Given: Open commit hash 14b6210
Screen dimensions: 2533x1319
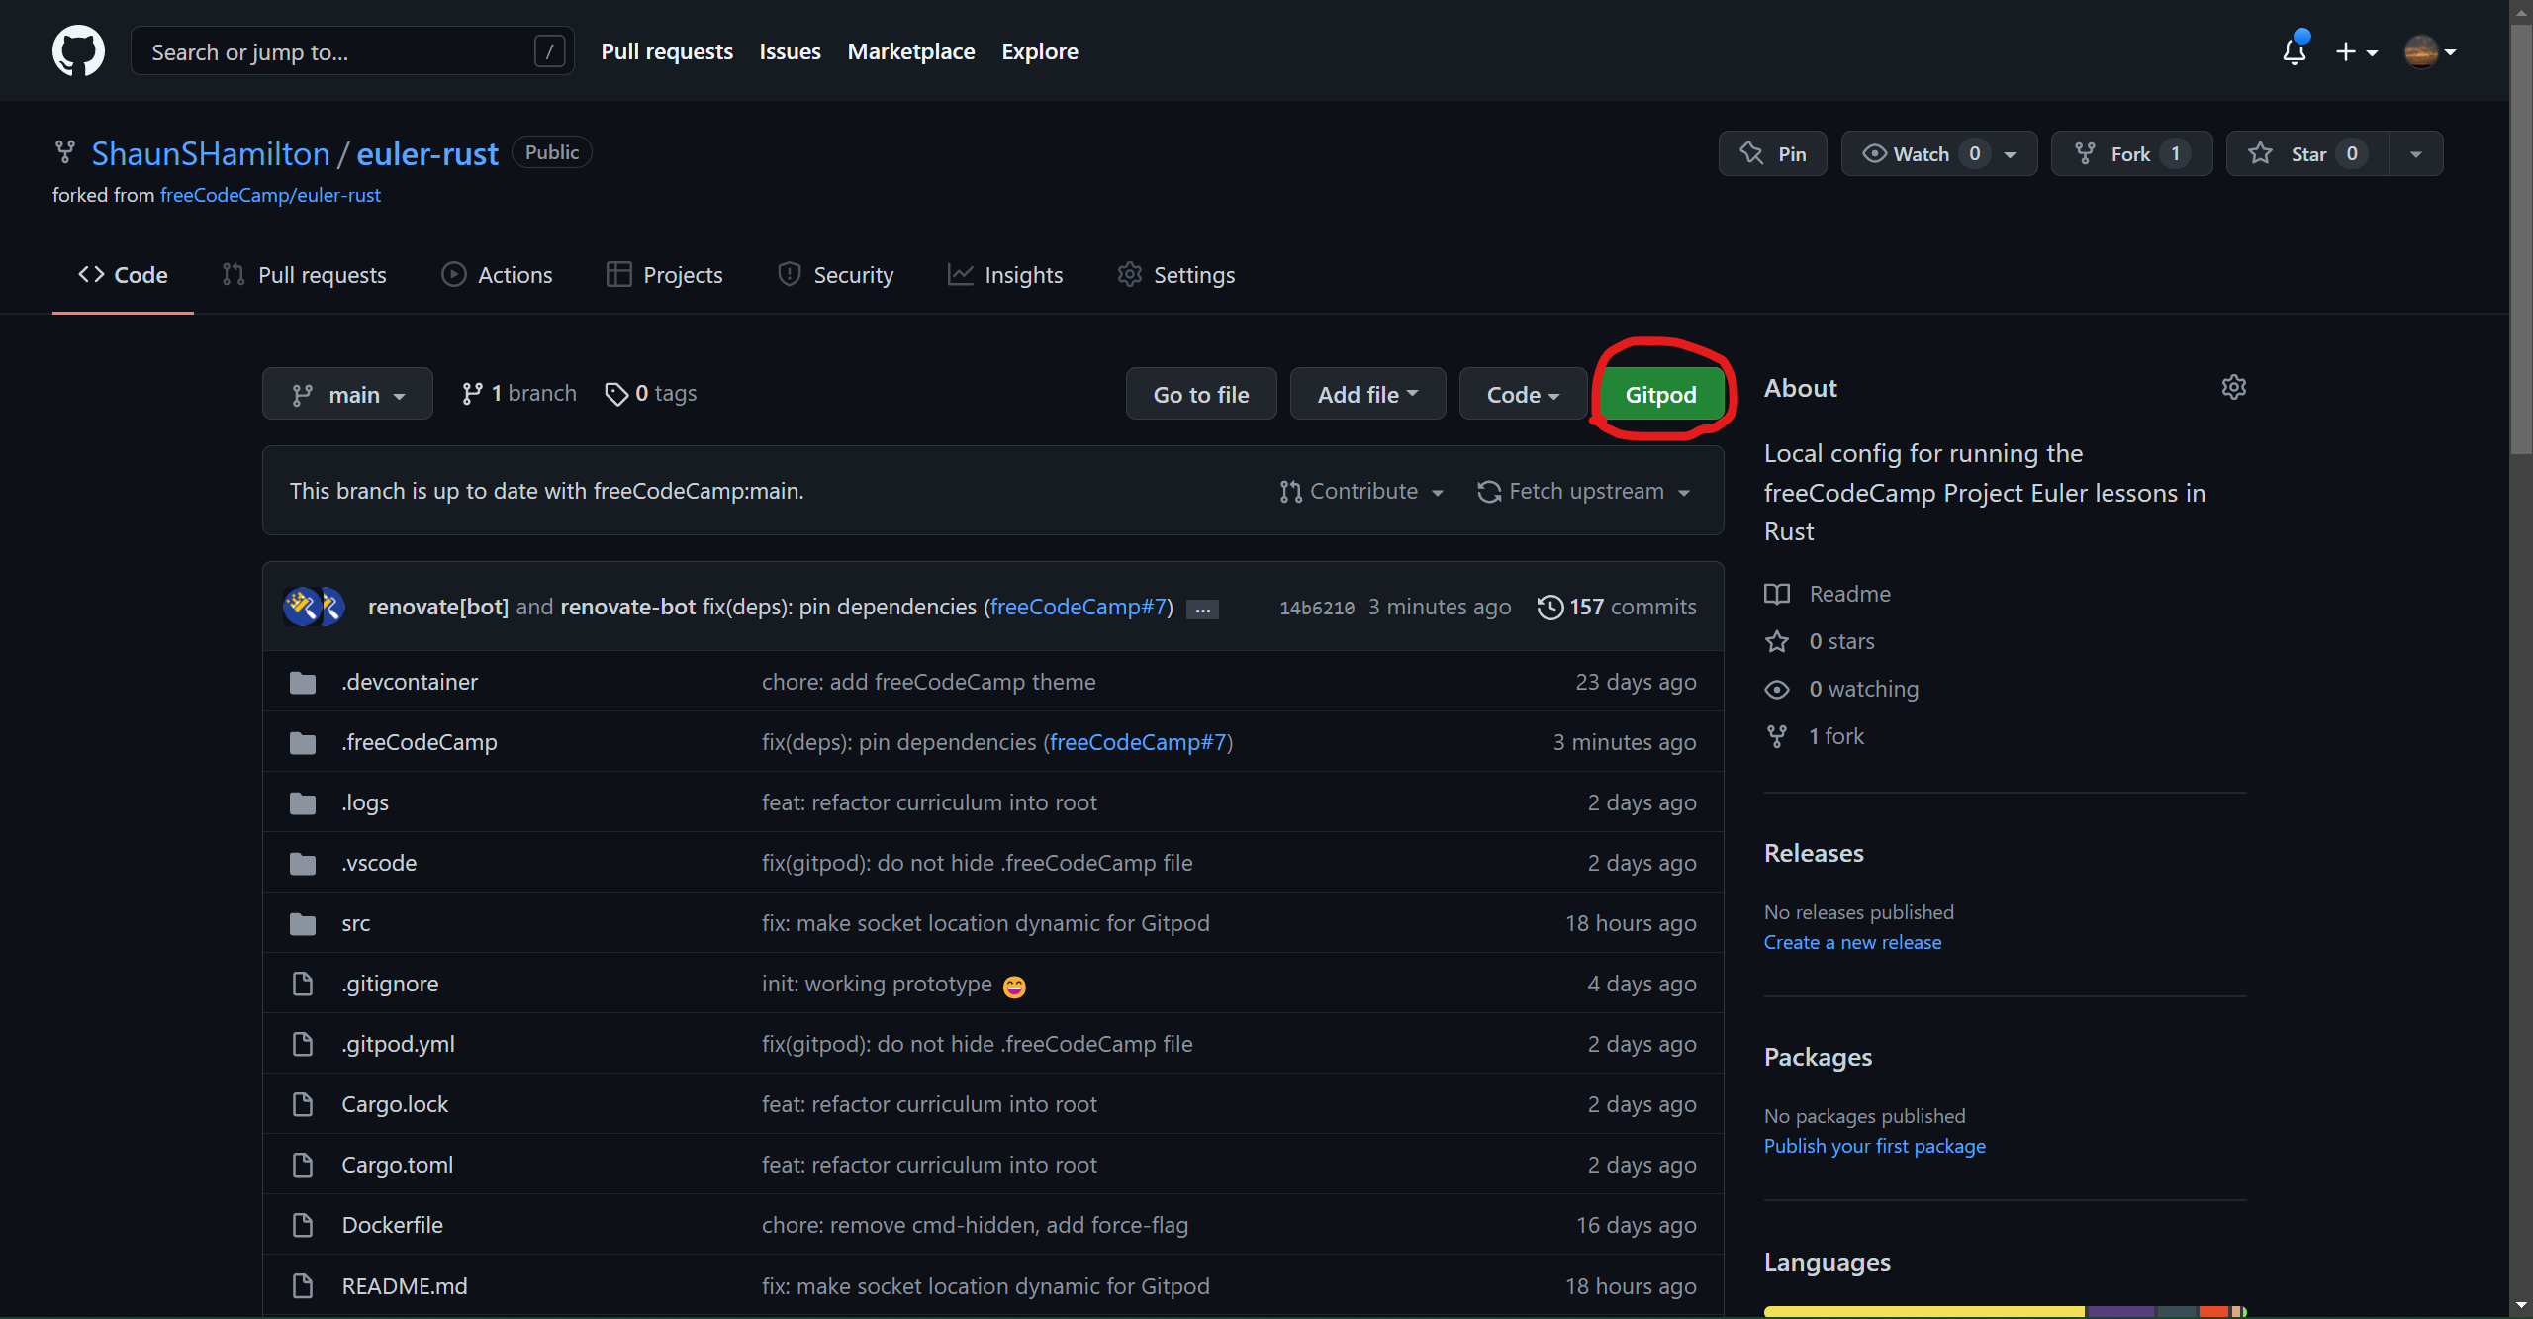Looking at the screenshot, I should pyautogui.click(x=1316, y=608).
